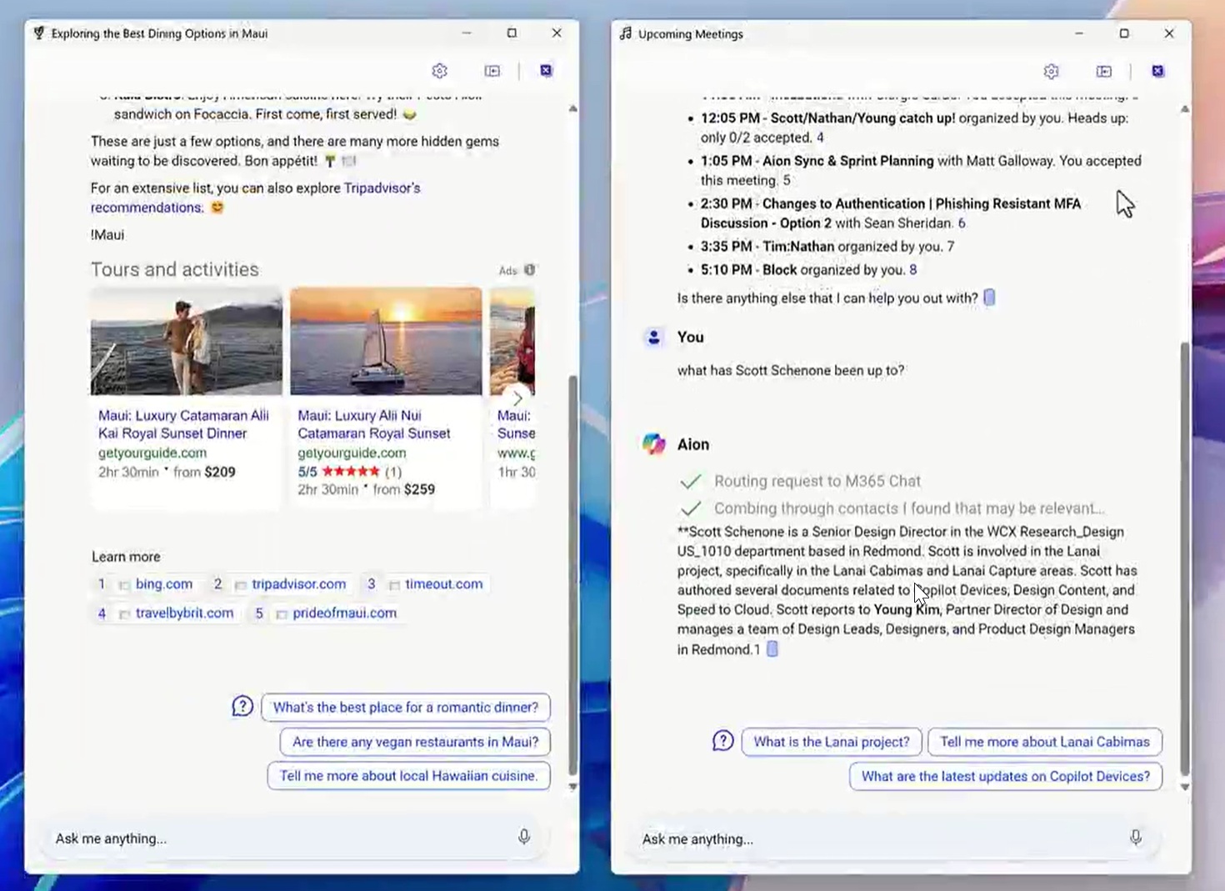Viewport: 1225px width, 891px height.
Task: Click the You user avatar icon
Action: click(x=654, y=337)
